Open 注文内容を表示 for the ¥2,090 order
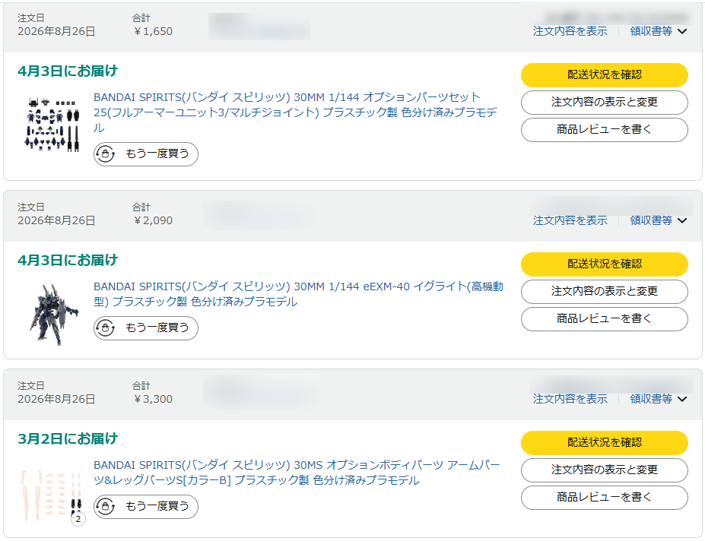This screenshot has width=705, height=541. click(570, 220)
